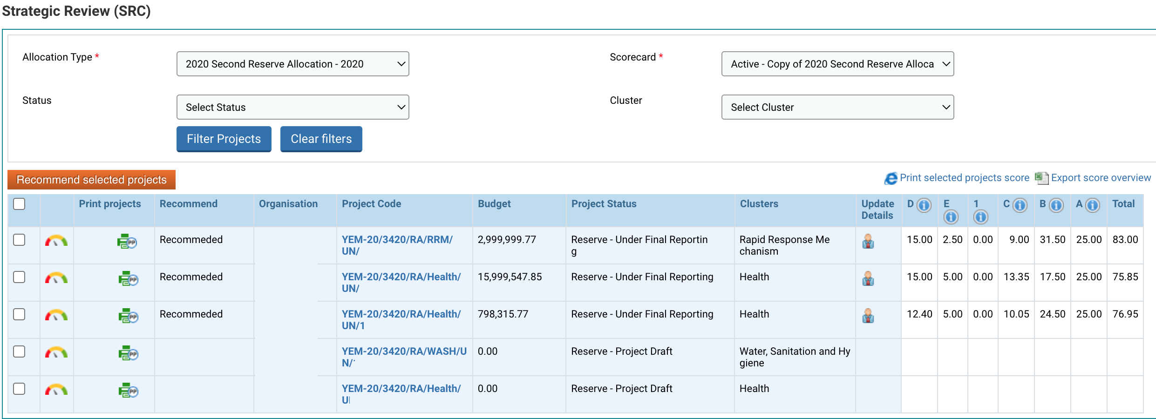Open update details for 76.95 total row
The height and width of the screenshot is (419, 1156).
click(x=868, y=316)
